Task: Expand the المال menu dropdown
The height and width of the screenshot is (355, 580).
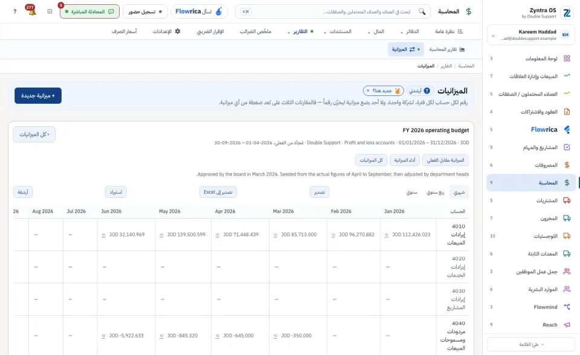Action: [x=376, y=31]
